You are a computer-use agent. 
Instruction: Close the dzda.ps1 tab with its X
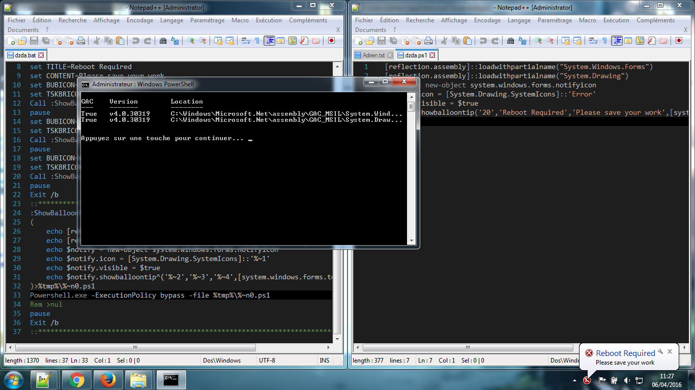[x=432, y=55]
